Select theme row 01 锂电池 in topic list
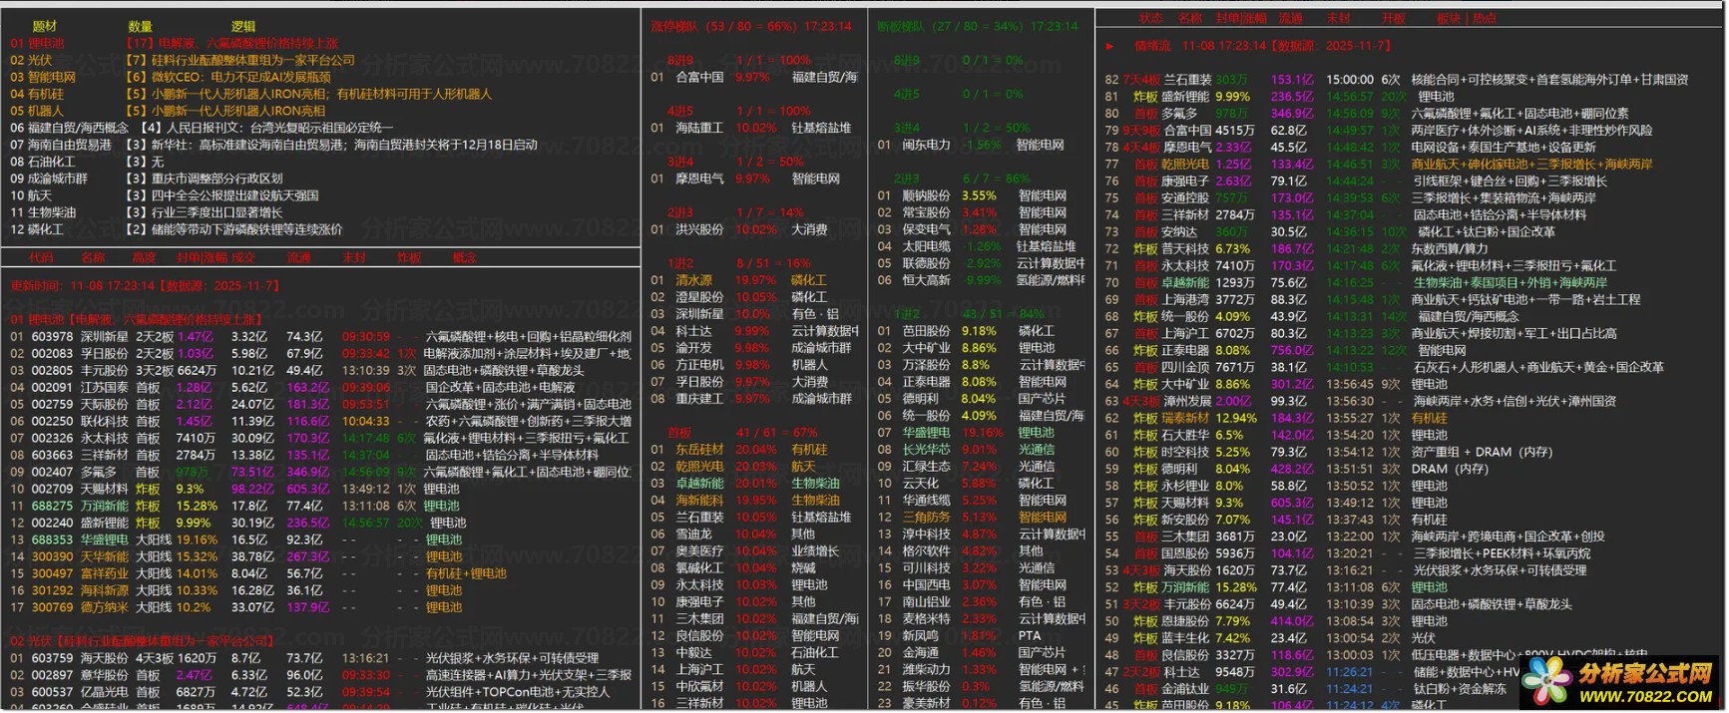Screen dimensions: 1729x713 point(175,44)
